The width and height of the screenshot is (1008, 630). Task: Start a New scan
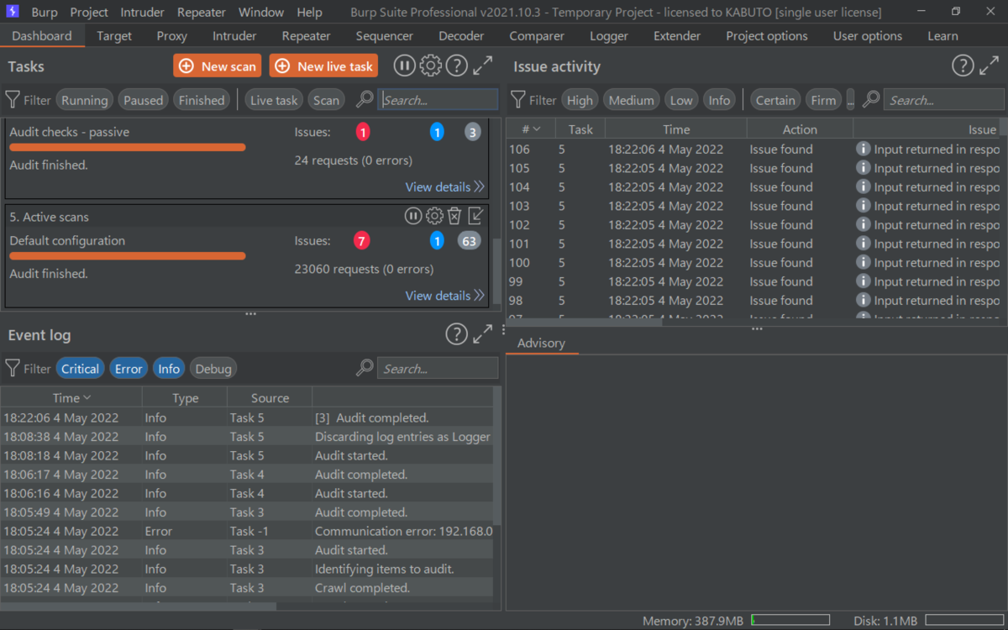(217, 66)
